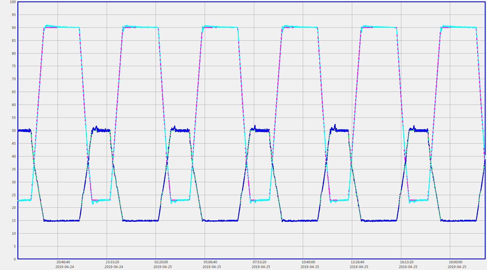Image resolution: width=487 pixels, height=270 pixels.
Task: Click the 2019-04-24 date under 20:46:40
Action: click(x=65, y=267)
